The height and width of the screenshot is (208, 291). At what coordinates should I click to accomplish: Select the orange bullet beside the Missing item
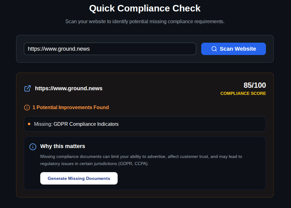[x=30, y=123]
